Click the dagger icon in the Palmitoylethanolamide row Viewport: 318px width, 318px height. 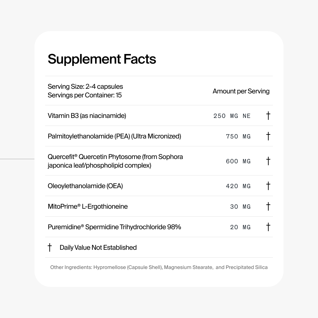(x=268, y=136)
